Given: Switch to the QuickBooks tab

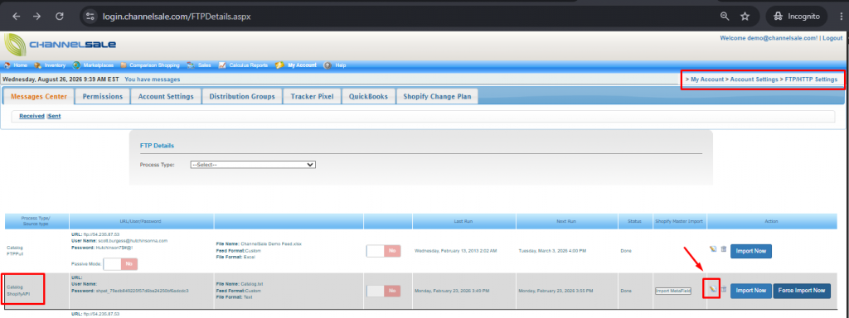Looking at the screenshot, I should (x=368, y=97).
